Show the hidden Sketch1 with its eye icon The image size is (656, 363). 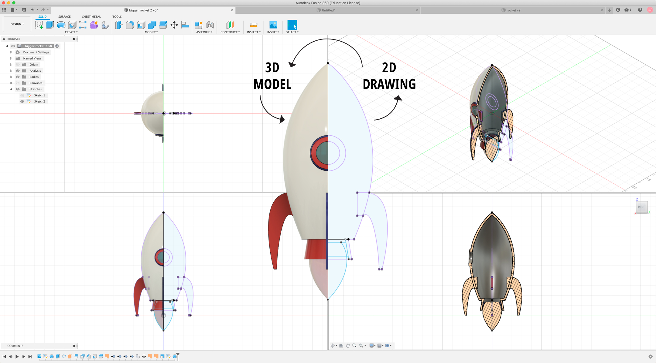click(22, 95)
